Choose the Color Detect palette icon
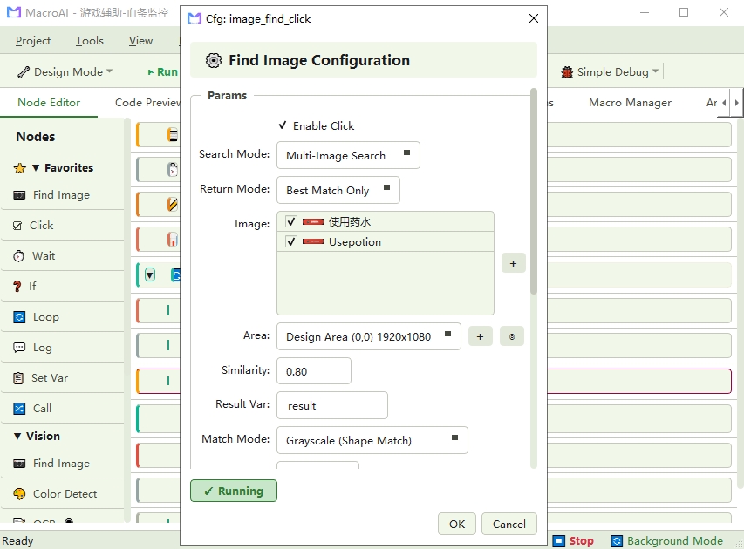The height and width of the screenshot is (549, 744). coord(19,494)
